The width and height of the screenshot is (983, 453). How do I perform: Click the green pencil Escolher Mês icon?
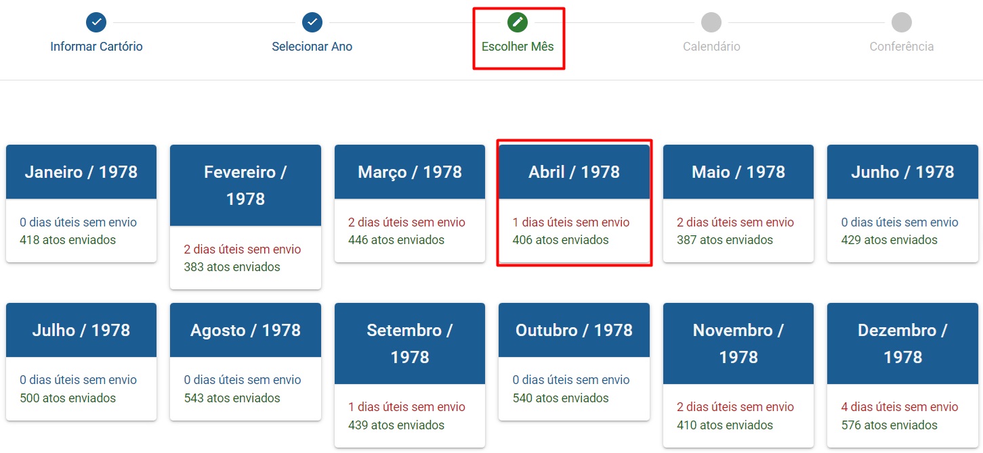518,22
